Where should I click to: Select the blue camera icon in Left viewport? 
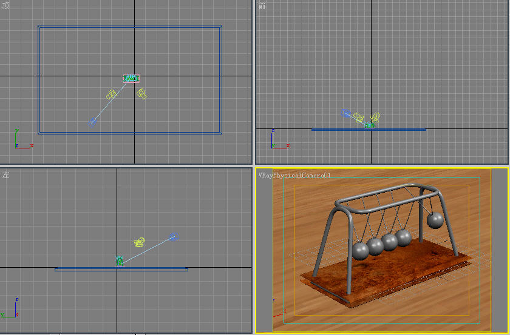[x=174, y=236]
